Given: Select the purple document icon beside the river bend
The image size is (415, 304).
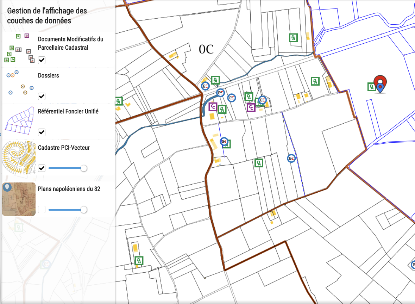Looking at the screenshot, I should [213, 106].
